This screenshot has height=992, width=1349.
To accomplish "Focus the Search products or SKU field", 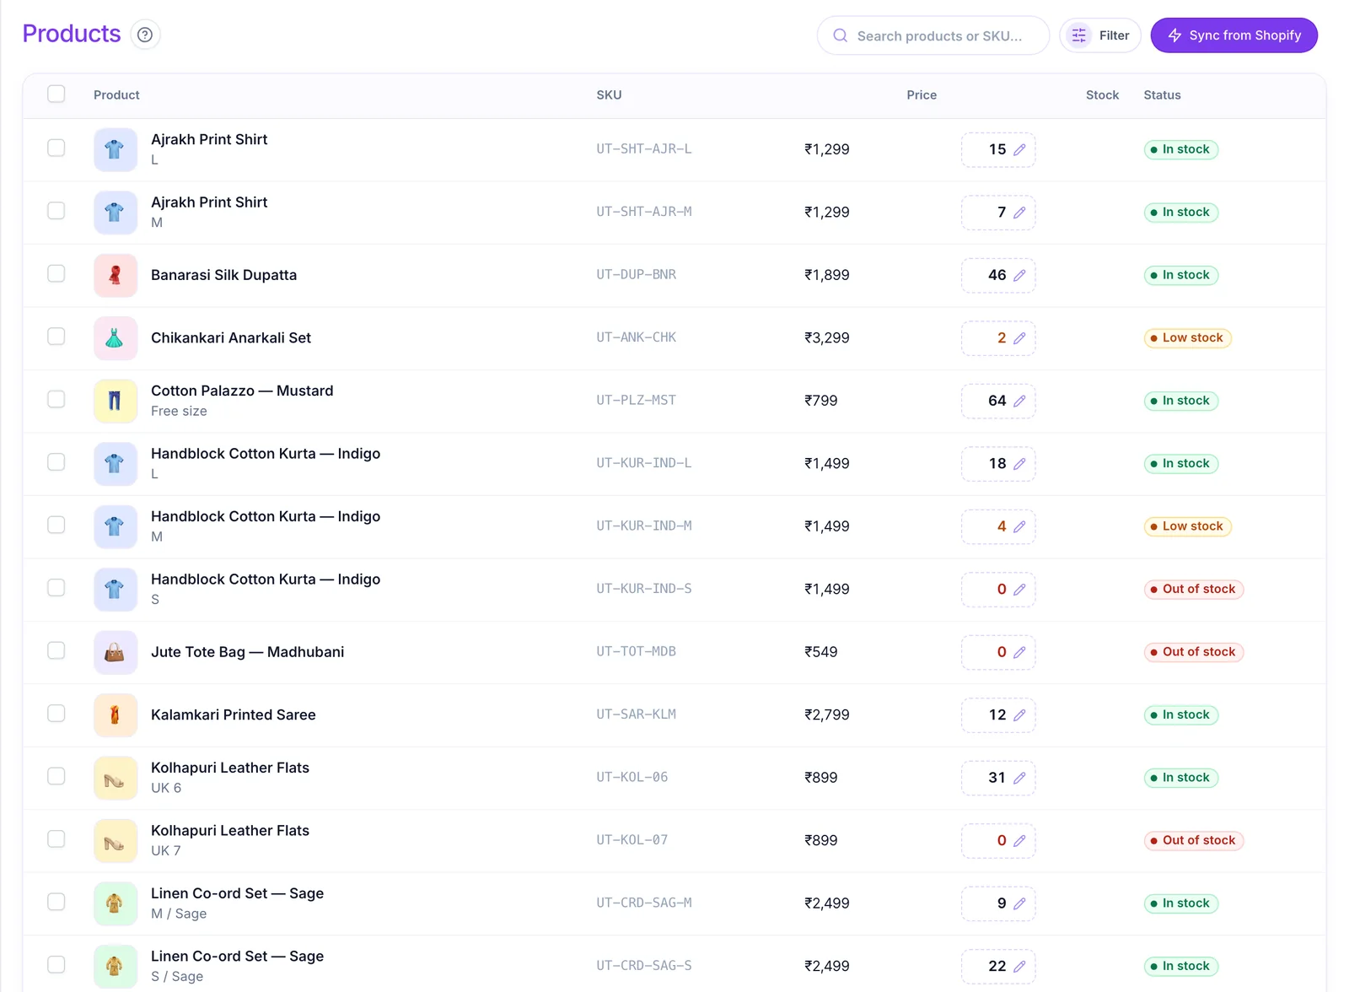I will [x=933, y=35].
